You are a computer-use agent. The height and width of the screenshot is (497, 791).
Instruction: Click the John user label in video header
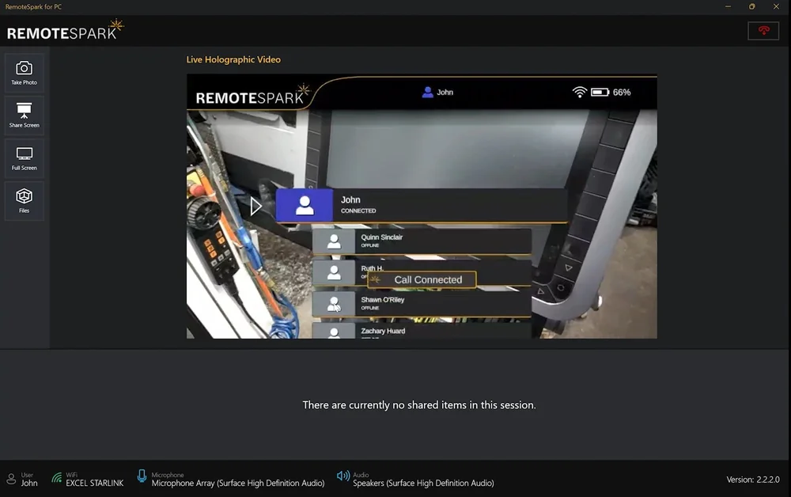(438, 93)
